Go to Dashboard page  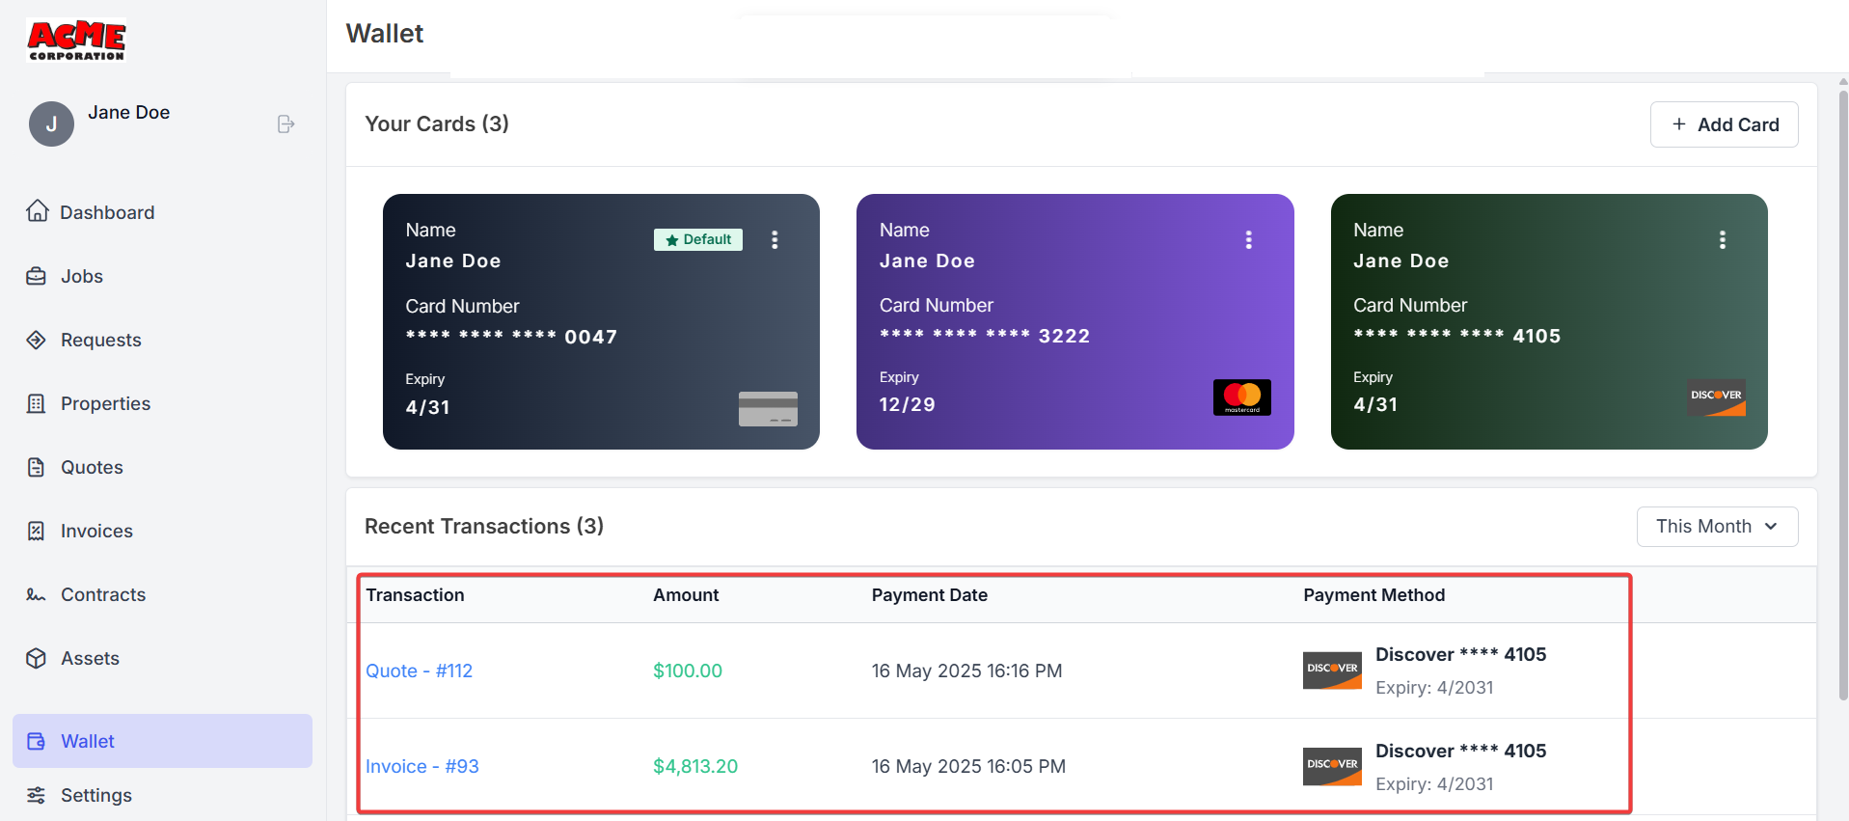pyautogui.click(x=107, y=212)
